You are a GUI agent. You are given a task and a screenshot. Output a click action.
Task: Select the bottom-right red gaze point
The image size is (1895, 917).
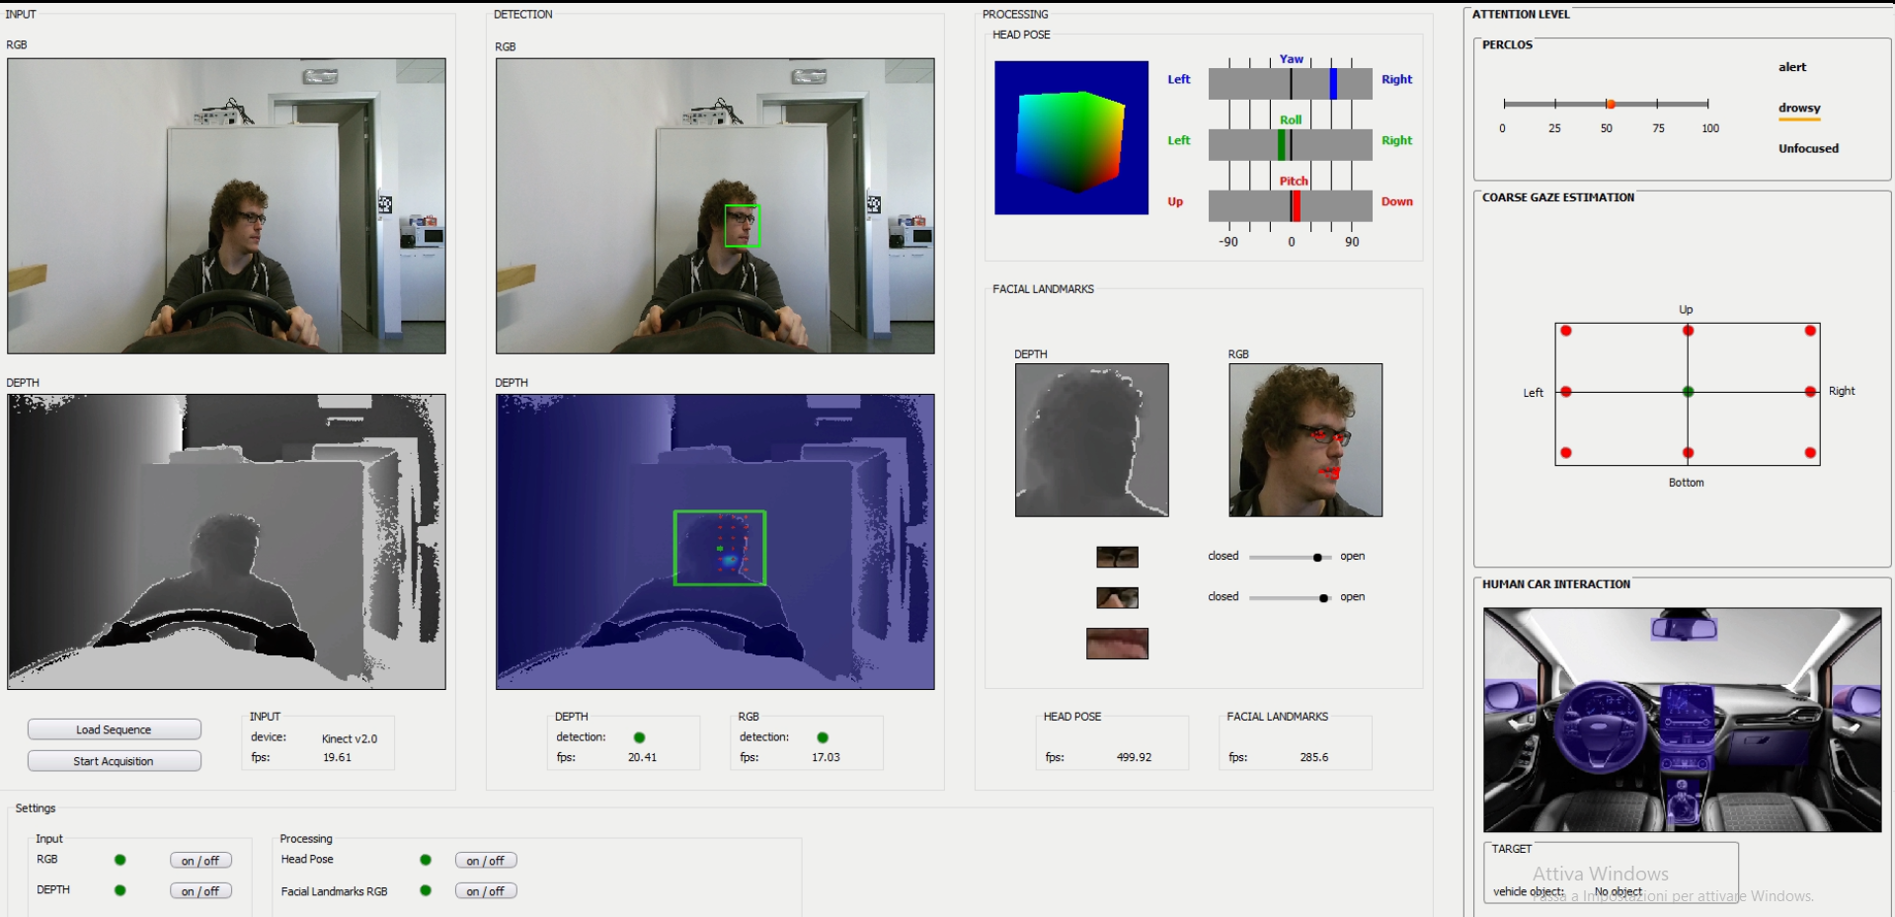pos(1810,453)
